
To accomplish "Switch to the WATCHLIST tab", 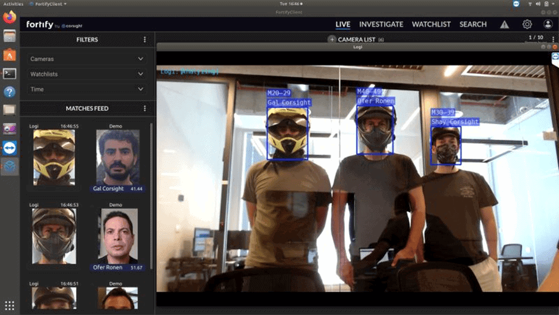I will coord(431,24).
